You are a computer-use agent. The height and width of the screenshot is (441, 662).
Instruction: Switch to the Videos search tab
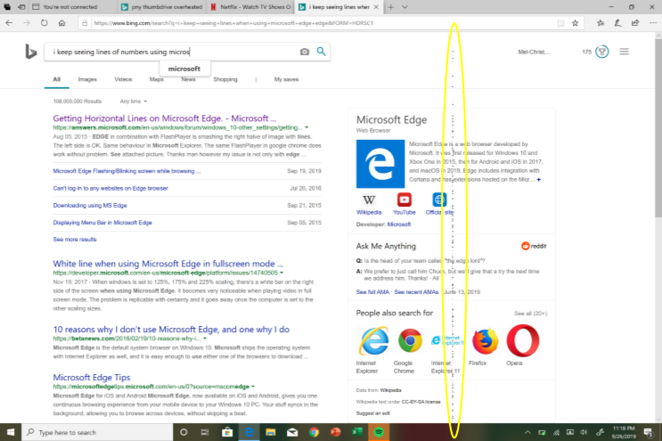click(123, 79)
